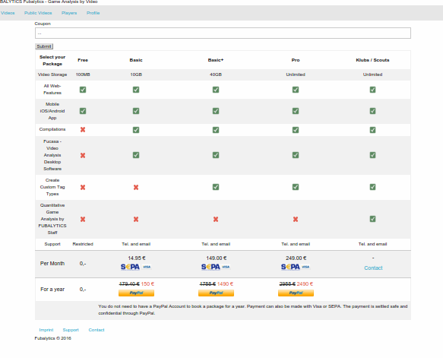Viewport: 443px width, 358px height.
Task: Go to Public Videos page
Action: click(x=38, y=13)
